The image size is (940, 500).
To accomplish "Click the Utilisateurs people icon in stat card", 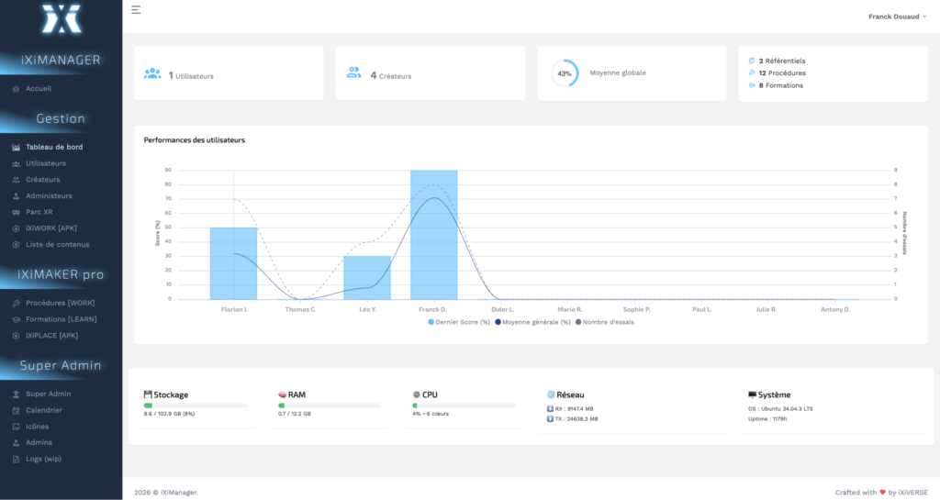I will click(x=152, y=74).
